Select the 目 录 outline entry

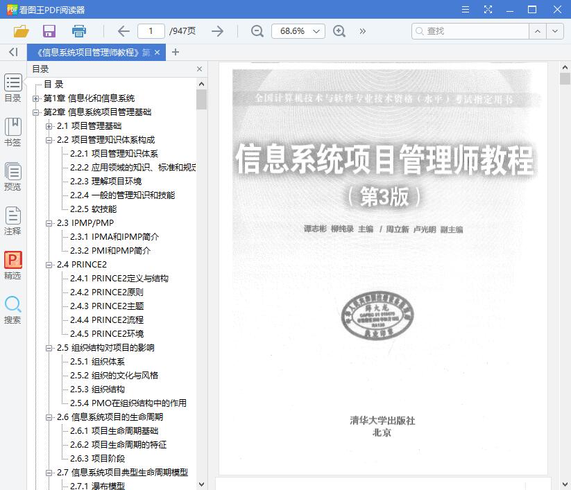pos(53,85)
